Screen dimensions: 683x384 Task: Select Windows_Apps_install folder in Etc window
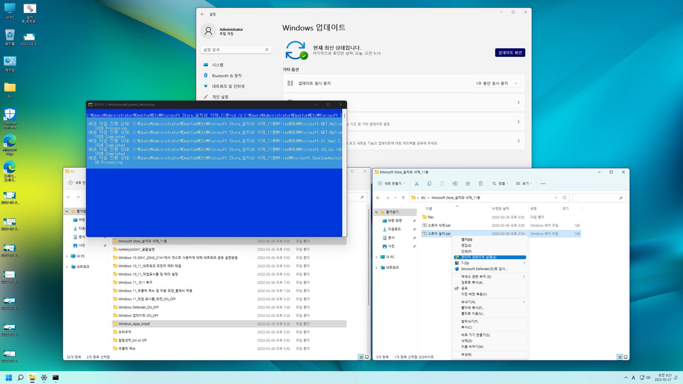[229, 324]
